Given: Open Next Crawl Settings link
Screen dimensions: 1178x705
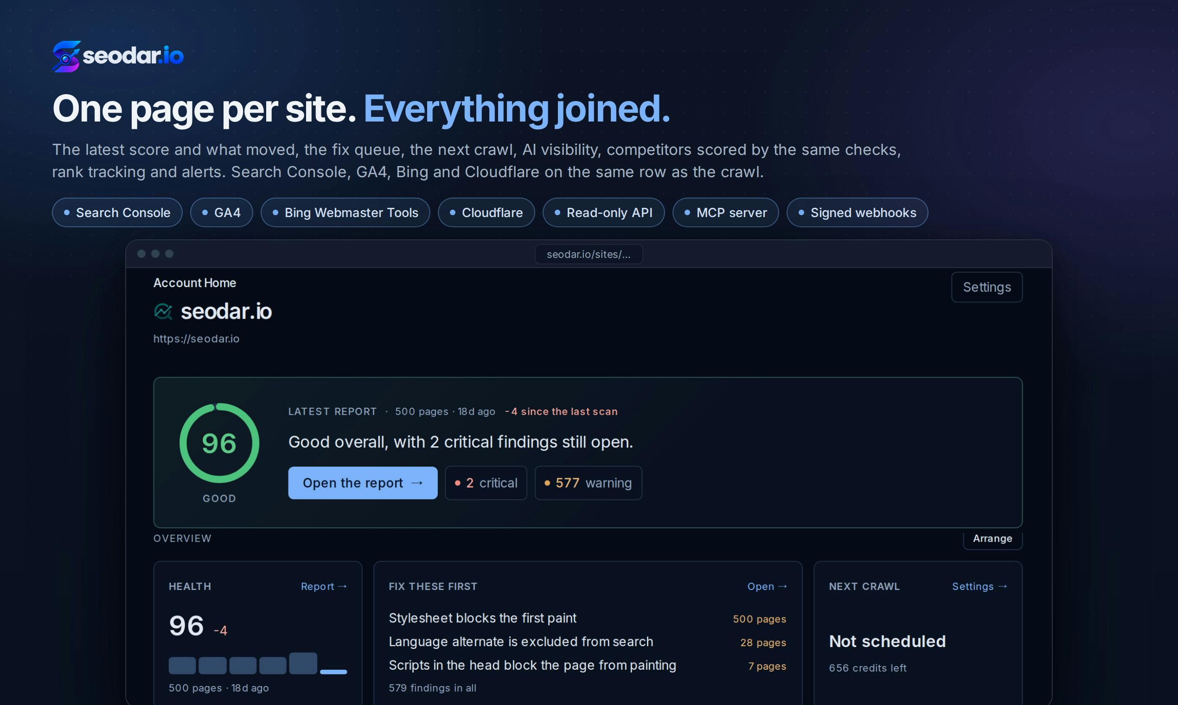Looking at the screenshot, I should [x=980, y=586].
